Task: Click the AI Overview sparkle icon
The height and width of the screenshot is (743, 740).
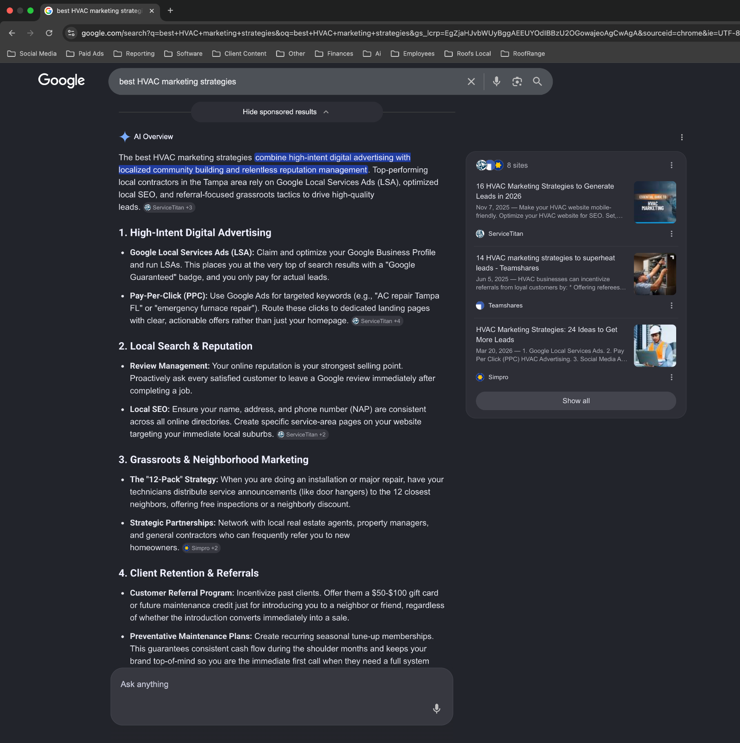Action: coord(125,136)
